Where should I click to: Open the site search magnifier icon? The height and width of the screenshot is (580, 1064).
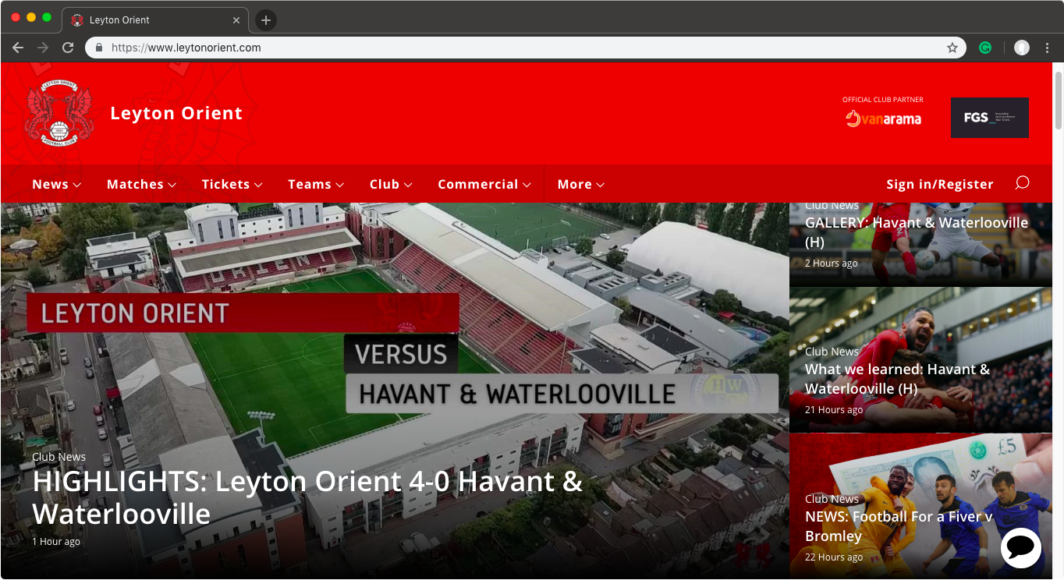[1022, 183]
